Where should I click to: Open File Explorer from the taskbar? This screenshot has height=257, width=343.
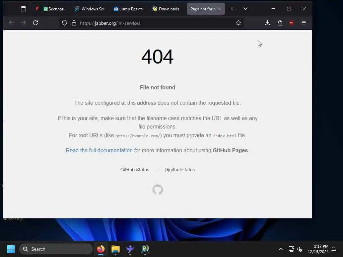click(116, 249)
